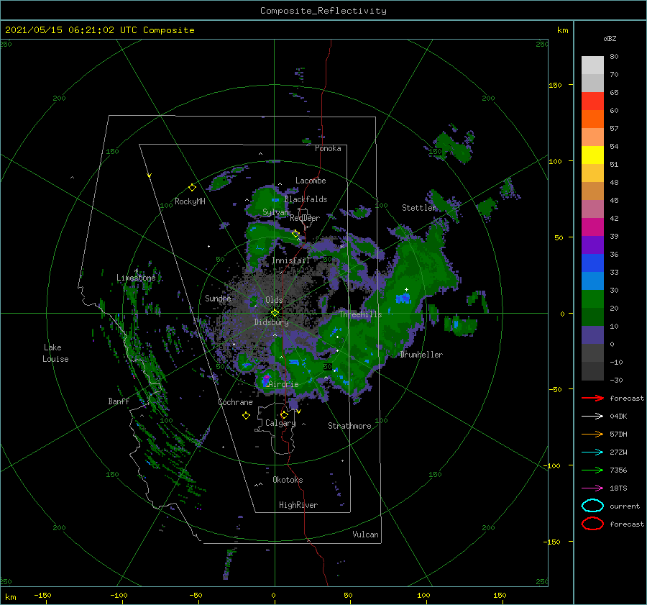Click the red forecast arrow legend icon
Image resolution: width=647 pixels, height=605 pixels.
[x=592, y=398]
